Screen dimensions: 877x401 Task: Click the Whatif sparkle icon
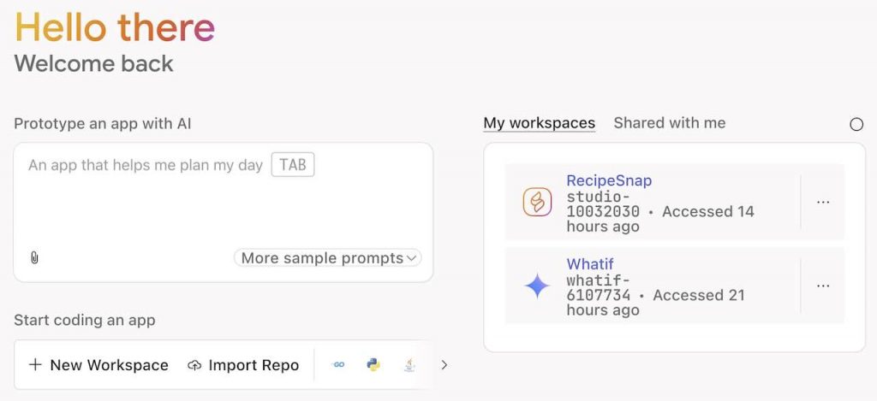pos(537,286)
